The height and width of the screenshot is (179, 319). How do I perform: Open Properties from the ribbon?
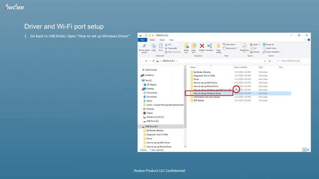tap(244, 48)
